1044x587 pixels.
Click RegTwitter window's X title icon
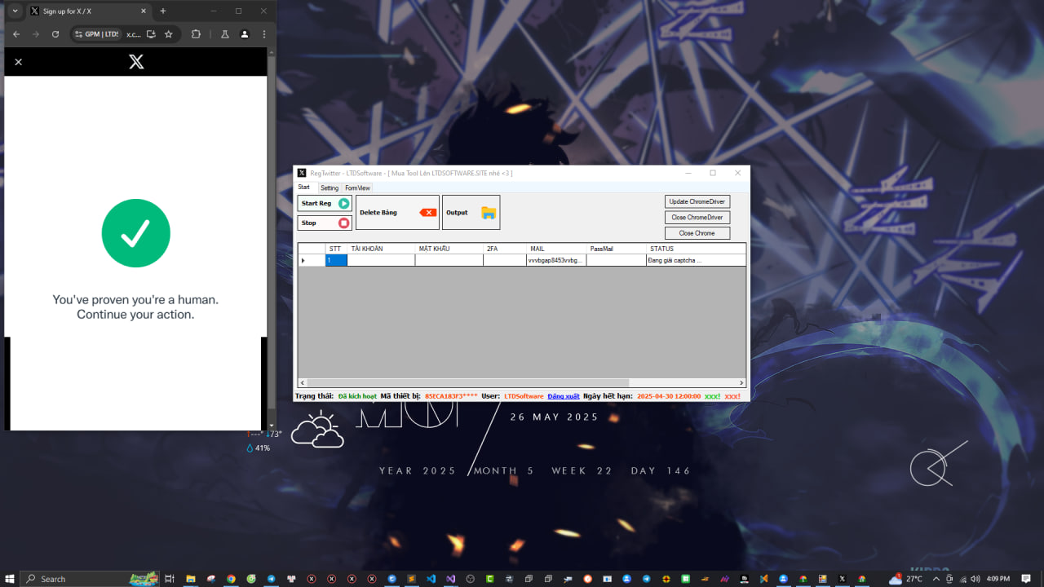pos(302,173)
